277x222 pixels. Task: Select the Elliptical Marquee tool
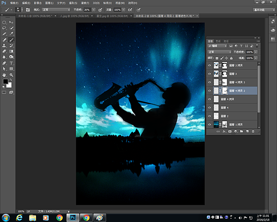(4, 22)
